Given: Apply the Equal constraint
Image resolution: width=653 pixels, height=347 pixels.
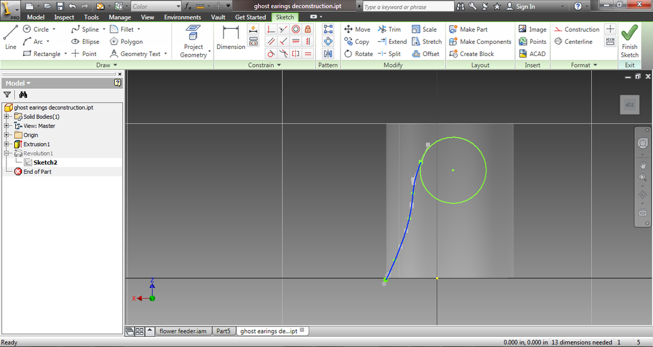Looking at the screenshot, I should click(x=308, y=53).
